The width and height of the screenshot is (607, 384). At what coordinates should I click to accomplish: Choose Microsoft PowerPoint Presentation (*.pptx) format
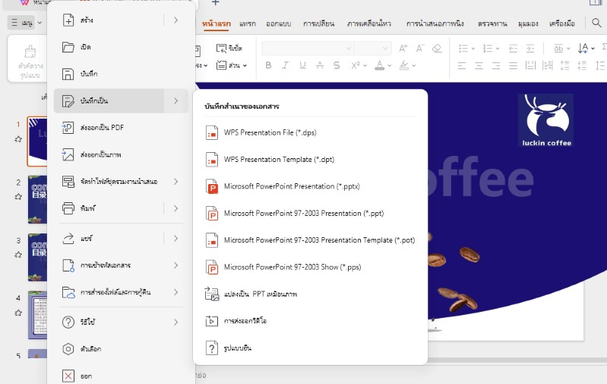click(311, 186)
